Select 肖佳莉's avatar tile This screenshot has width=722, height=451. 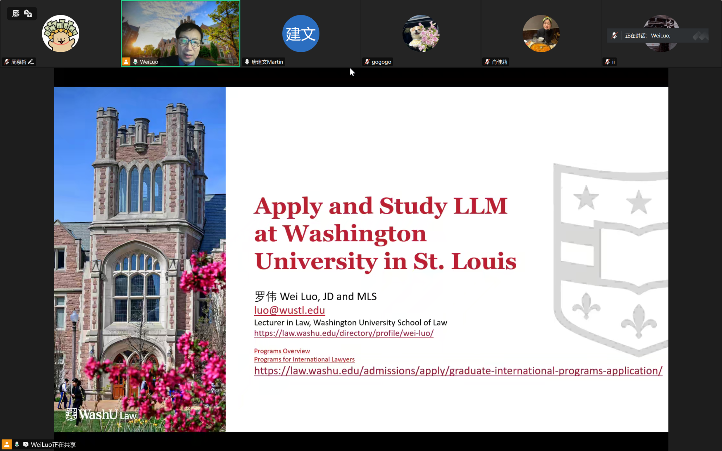[541, 33]
